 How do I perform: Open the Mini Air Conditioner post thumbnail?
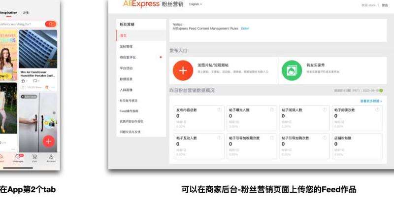(38, 49)
